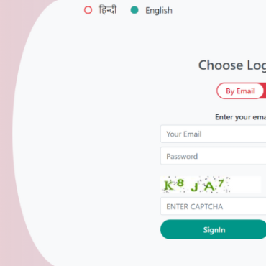Click the letter K in the captcha
The width and height of the screenshot is (266, 266).
click(168, 185)
